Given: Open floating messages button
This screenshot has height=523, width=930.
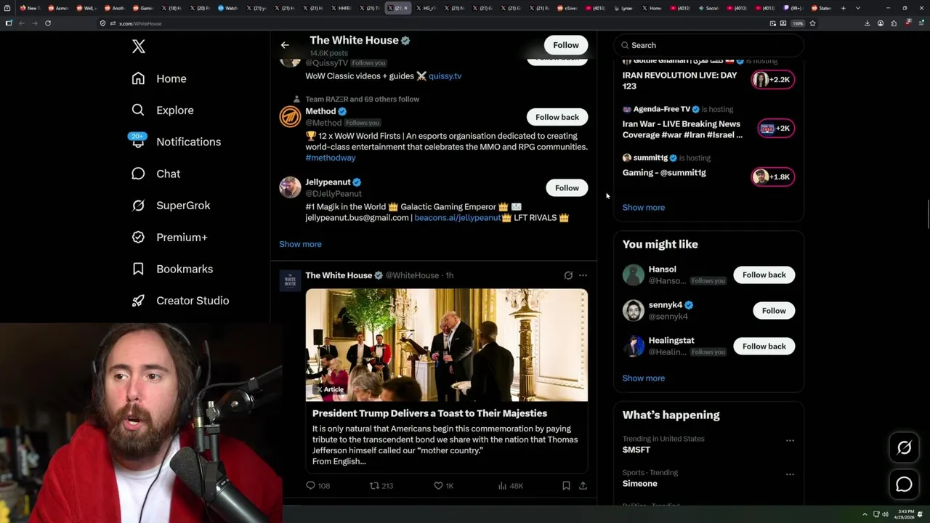Looking at the screenshot, I should [x=904, y=484].
